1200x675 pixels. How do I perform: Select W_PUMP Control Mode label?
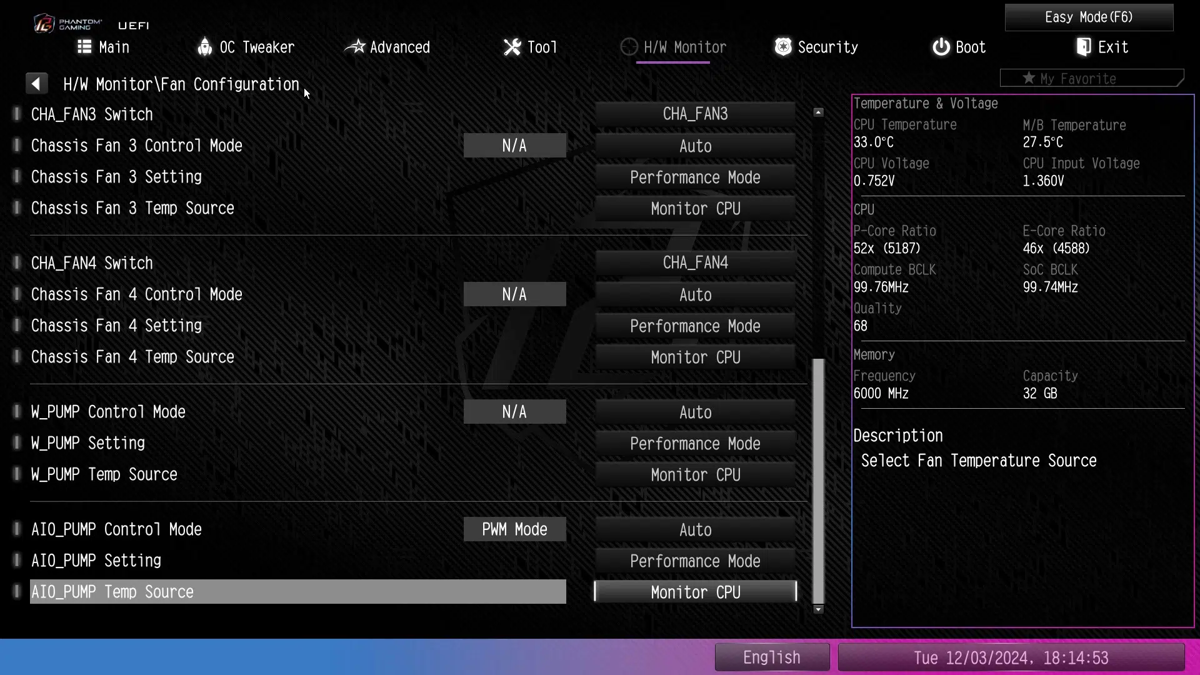pos(108,412)
